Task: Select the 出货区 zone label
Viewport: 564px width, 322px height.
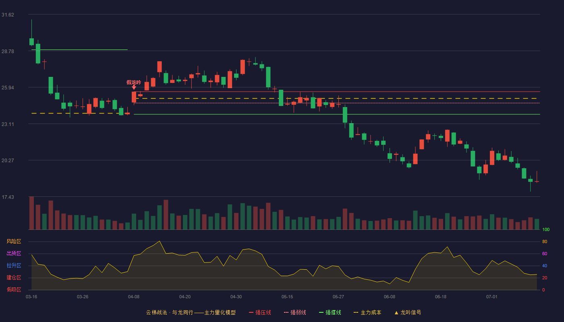Action: [x=14, y=254]
